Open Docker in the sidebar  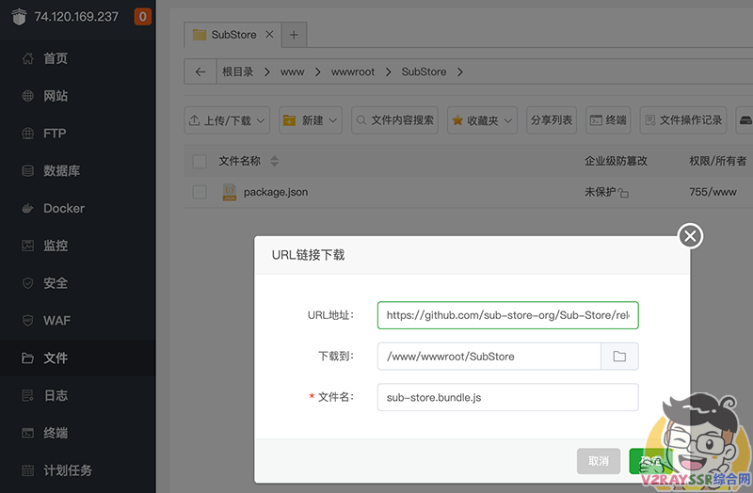pos(64,208)
